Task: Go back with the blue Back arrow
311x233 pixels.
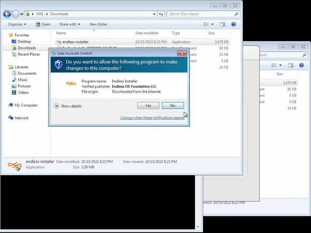Action: [7, 14]
